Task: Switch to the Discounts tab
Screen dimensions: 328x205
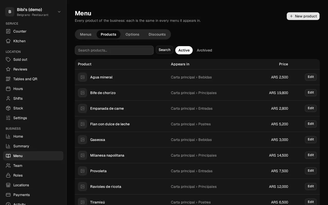Action: [x=157, y=34]
